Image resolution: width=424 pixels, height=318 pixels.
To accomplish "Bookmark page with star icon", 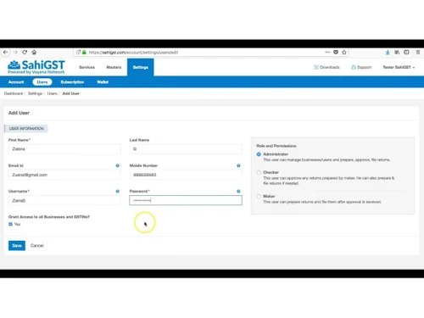I will [344, 52].
